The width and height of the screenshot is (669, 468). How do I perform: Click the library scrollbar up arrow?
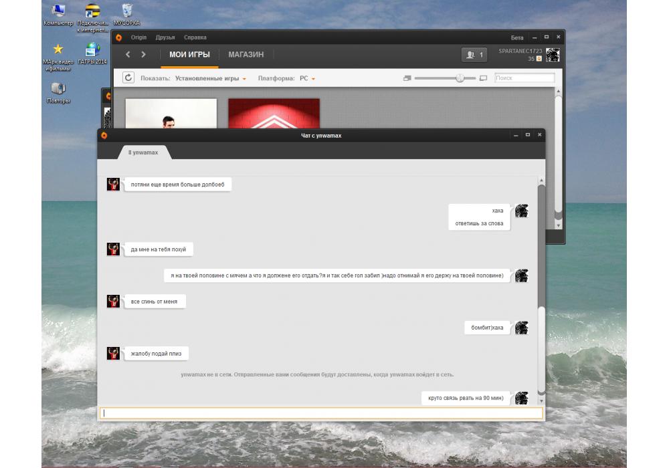pyautogui.click(x=558, y=91)
